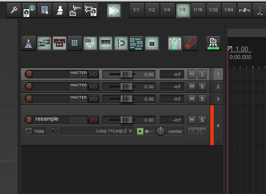Click the folder icon on track 4
This screenshot has height=194, width=266.
point(218,142)
